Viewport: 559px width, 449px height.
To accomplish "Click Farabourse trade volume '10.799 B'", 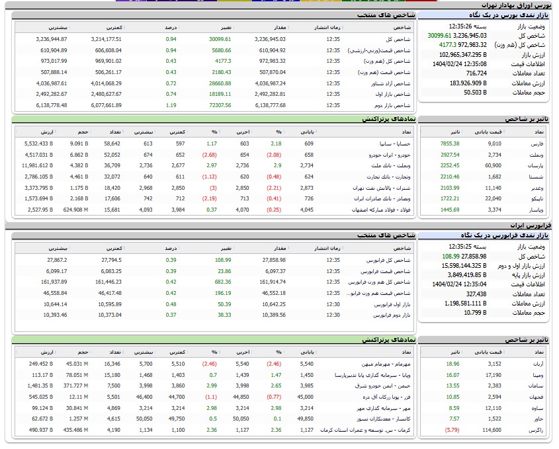I will point(475,313).
